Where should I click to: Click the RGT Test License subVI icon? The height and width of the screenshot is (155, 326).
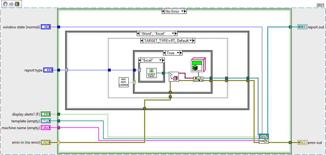(124, 82)
